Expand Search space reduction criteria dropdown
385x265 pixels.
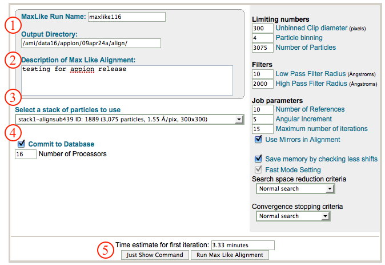click(x=294, y=188)
